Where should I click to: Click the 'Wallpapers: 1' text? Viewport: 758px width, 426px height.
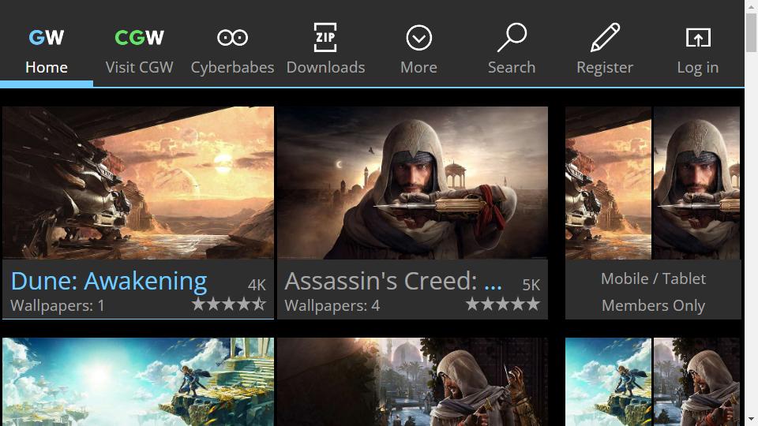click(58, 306)
